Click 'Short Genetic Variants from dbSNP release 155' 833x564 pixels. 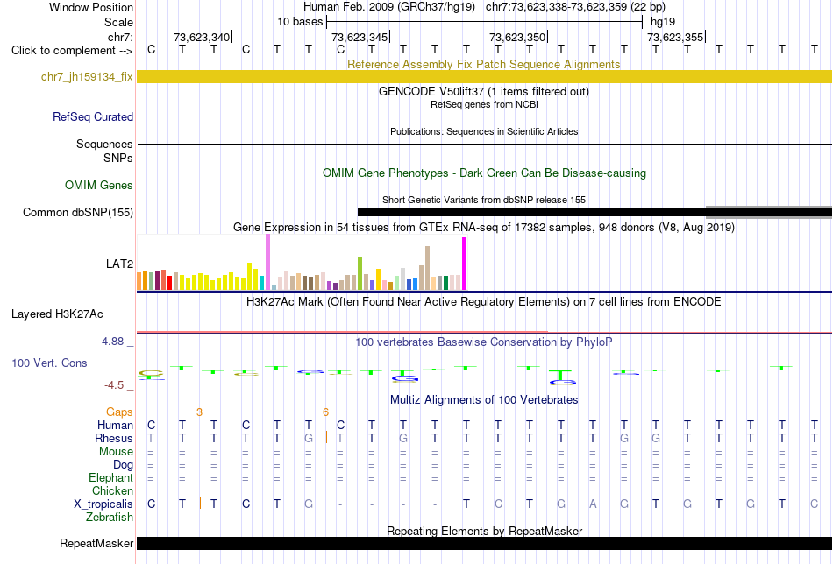click(484, 200)
